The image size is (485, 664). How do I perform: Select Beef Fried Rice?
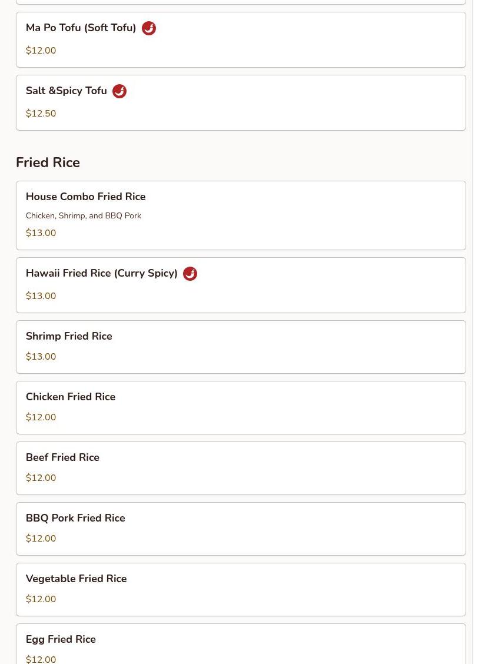click(241, 469)
